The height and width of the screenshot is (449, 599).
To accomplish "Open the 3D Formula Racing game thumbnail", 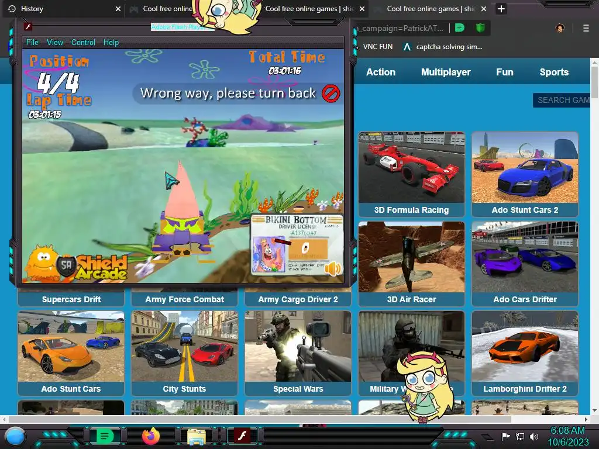I will click(x=411, y=167).
